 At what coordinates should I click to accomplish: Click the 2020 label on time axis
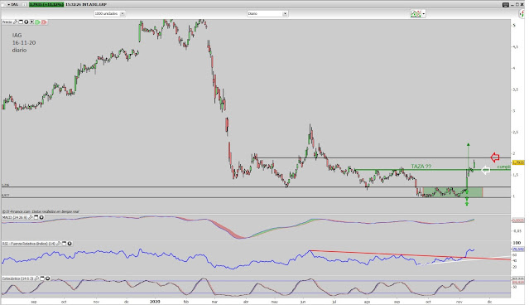[x=155, y=302]
